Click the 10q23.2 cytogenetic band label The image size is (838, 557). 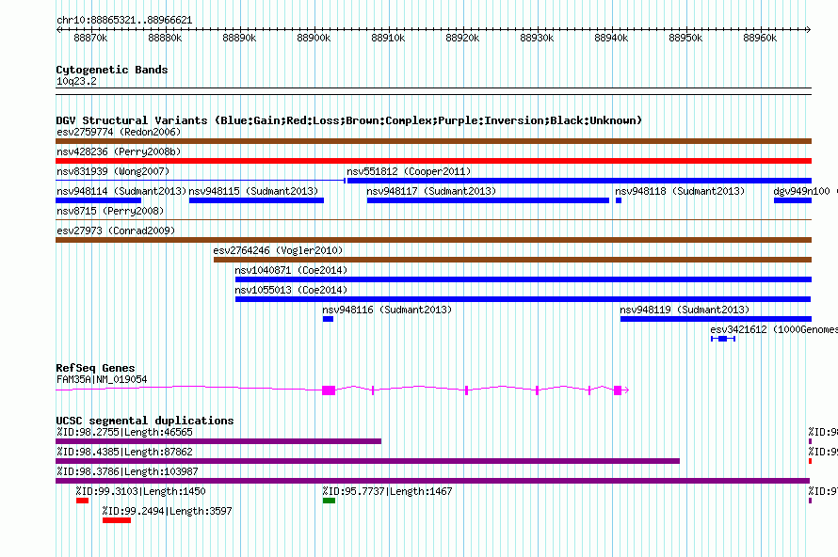76,81
